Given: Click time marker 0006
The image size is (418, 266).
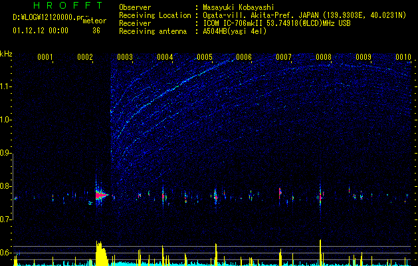Looking at the screenshot, I should pos(244,57).
